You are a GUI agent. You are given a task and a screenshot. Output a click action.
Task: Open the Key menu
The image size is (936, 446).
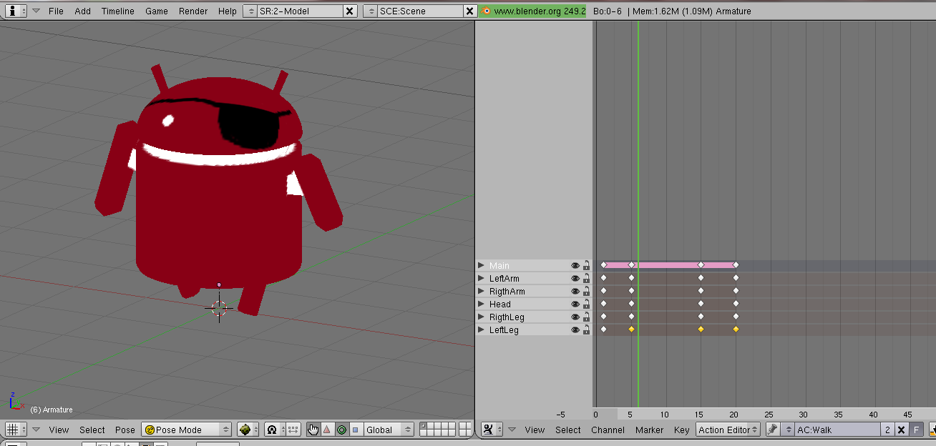click(x=682, y=430)
